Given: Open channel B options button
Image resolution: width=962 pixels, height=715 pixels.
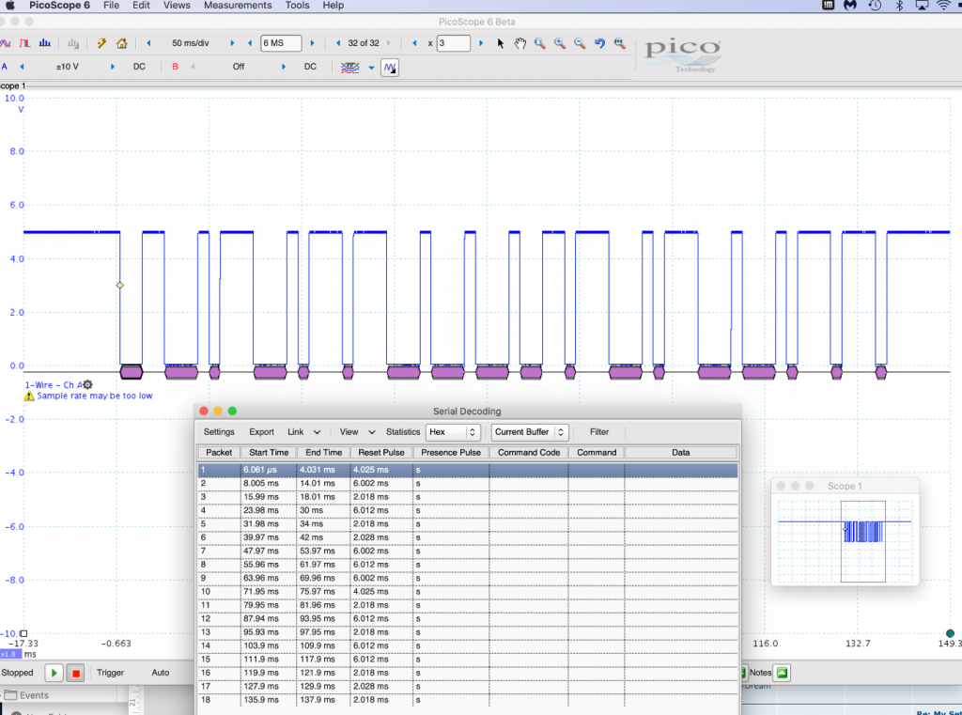Looking at the screenshot, I should [176, 67].
